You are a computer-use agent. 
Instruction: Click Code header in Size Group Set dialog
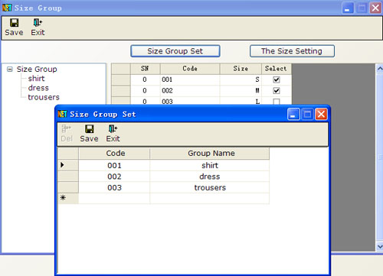click(114, 154)
